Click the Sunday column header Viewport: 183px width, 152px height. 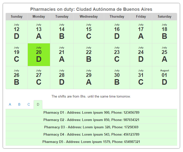(x=16, y=17)
